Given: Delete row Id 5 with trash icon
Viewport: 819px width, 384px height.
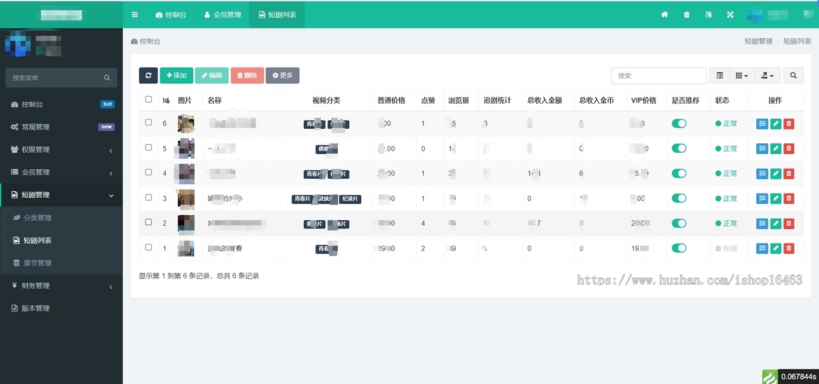Looking at the screenshot, I should coord(789,149).
